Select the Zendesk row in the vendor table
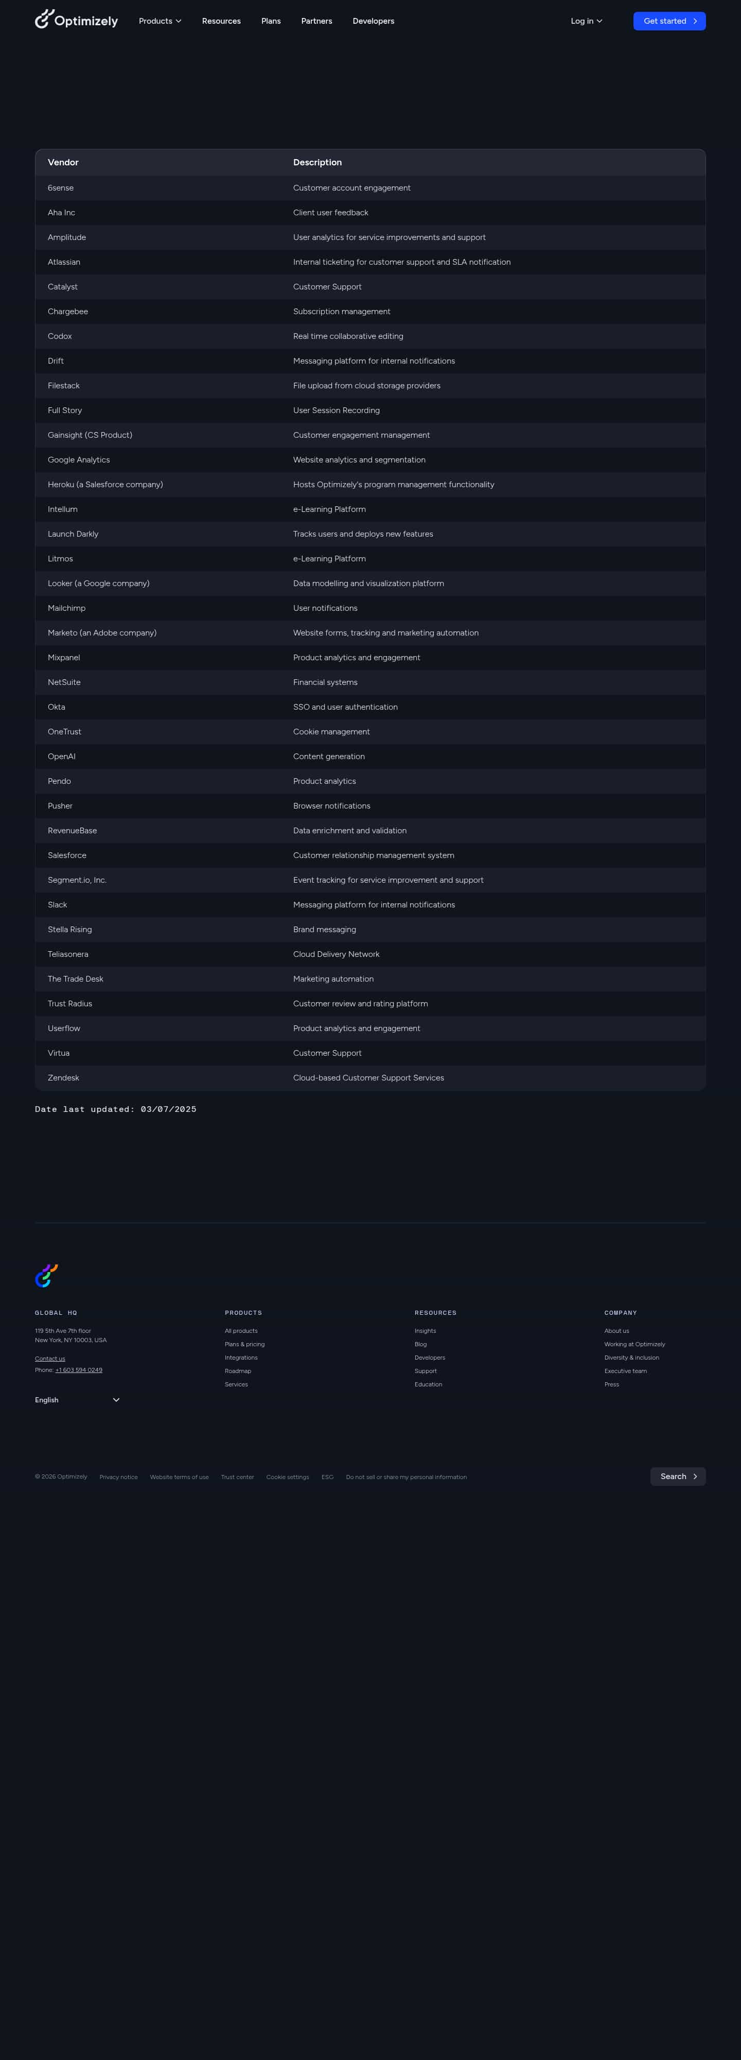This screenshot has height=2060, width=741. coord(370,1077)
